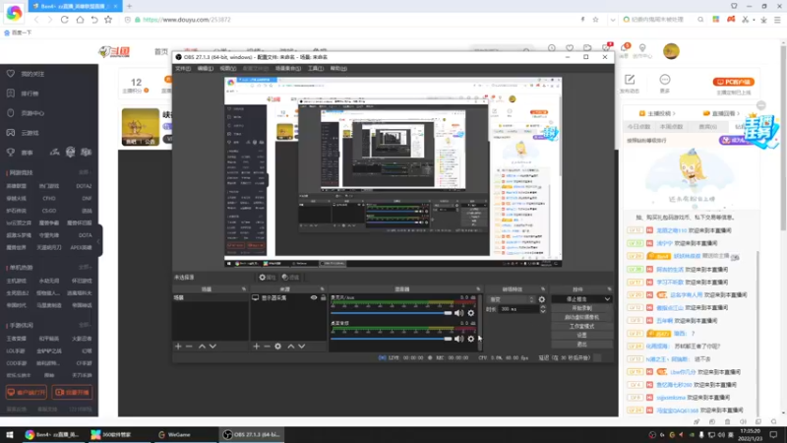
Task: Open the scene transition type dropdown
Action: click(511, 299)
